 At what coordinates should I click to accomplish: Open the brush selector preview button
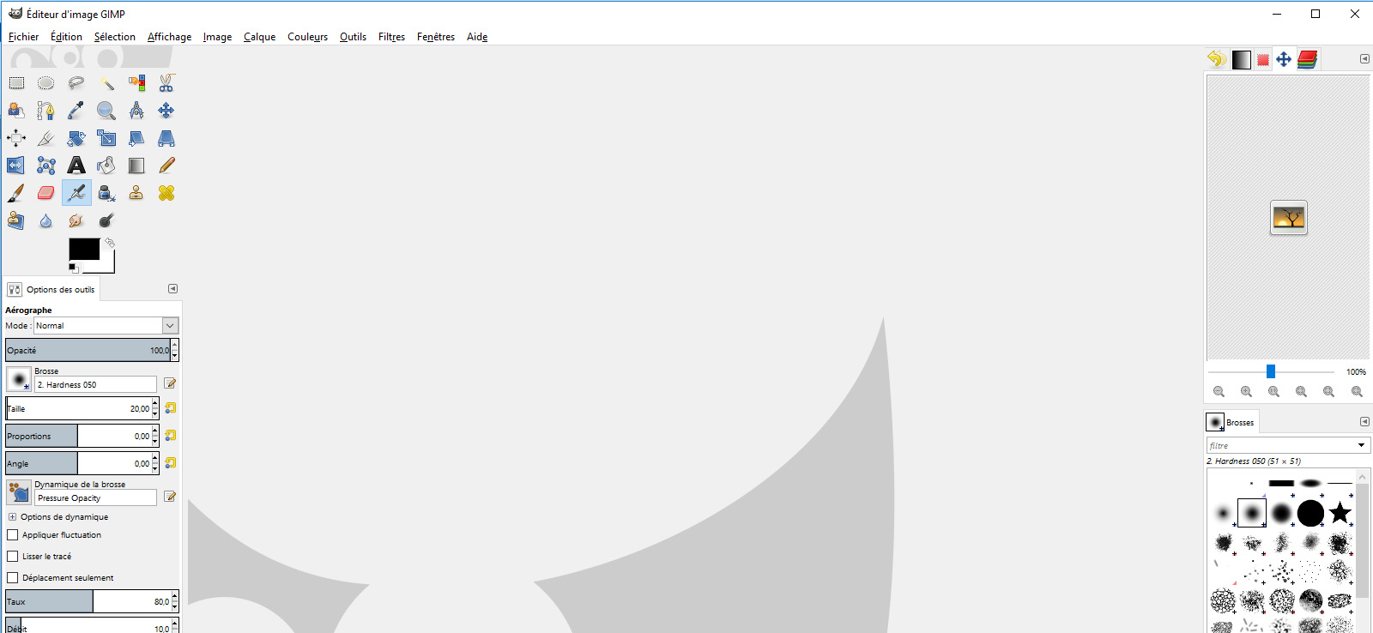19,379
